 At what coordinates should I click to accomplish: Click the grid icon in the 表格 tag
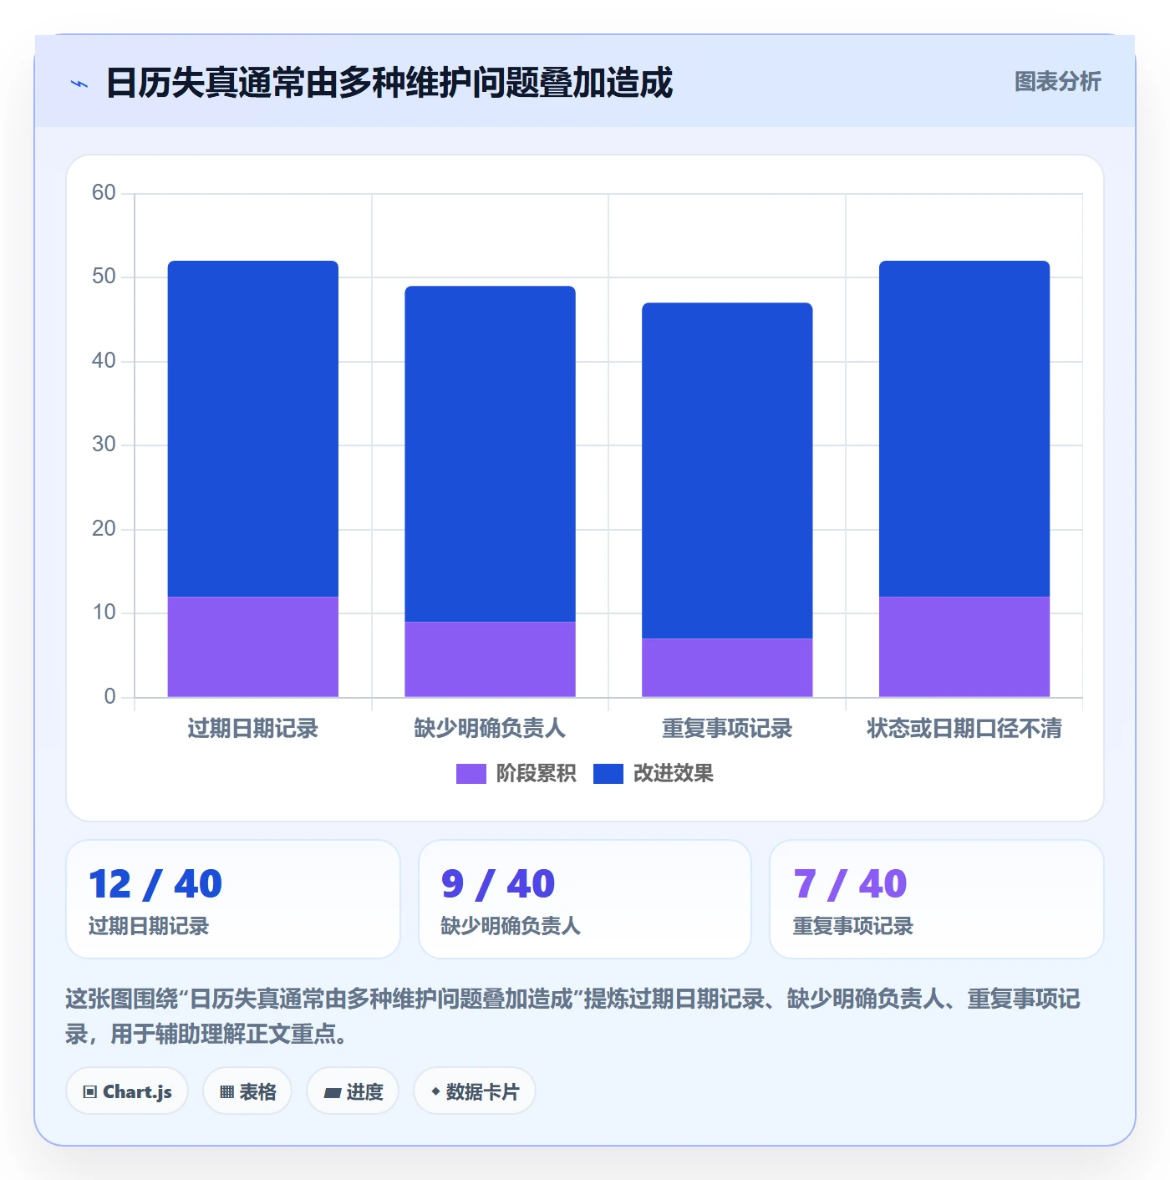point(226,1092)
